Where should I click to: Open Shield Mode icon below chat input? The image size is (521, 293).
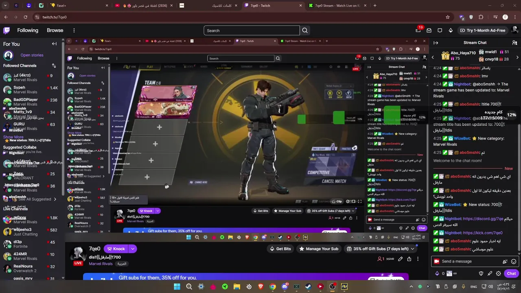[x=481, y=273]
